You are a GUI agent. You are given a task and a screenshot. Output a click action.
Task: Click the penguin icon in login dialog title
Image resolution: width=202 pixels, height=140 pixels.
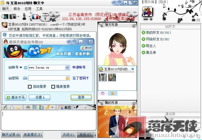coord(6,42)
